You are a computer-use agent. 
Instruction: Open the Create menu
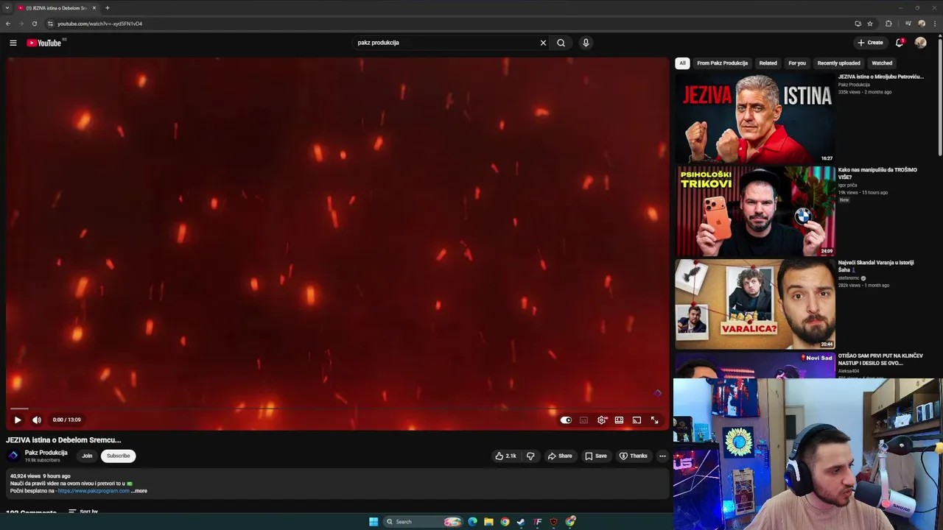[870, 43]
